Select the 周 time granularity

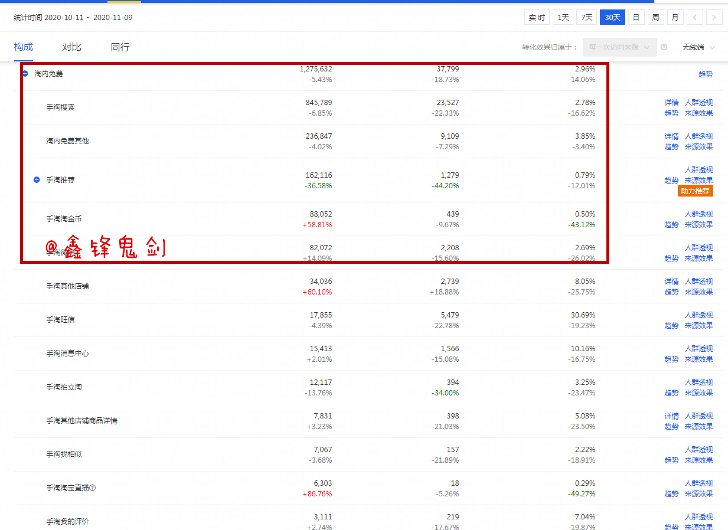coord(655,18)
